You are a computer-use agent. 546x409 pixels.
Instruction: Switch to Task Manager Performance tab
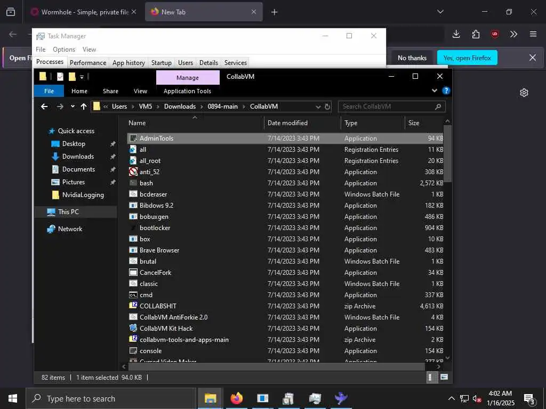(88, 63)
